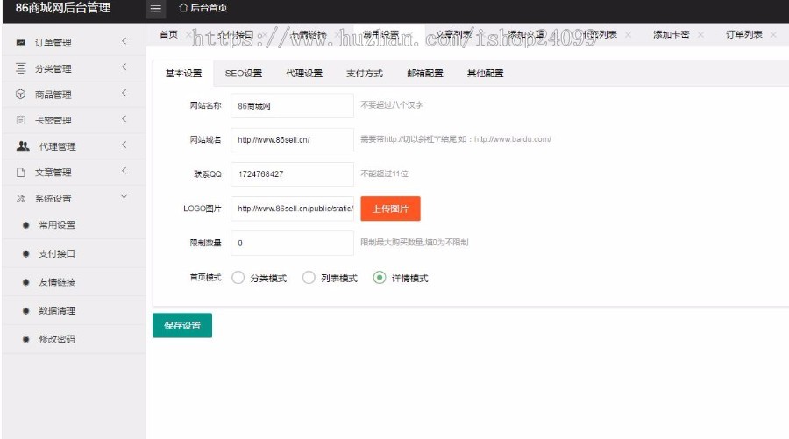Close the 卡密列表 tab
The image size is (789, 439).
coord(628,35)
